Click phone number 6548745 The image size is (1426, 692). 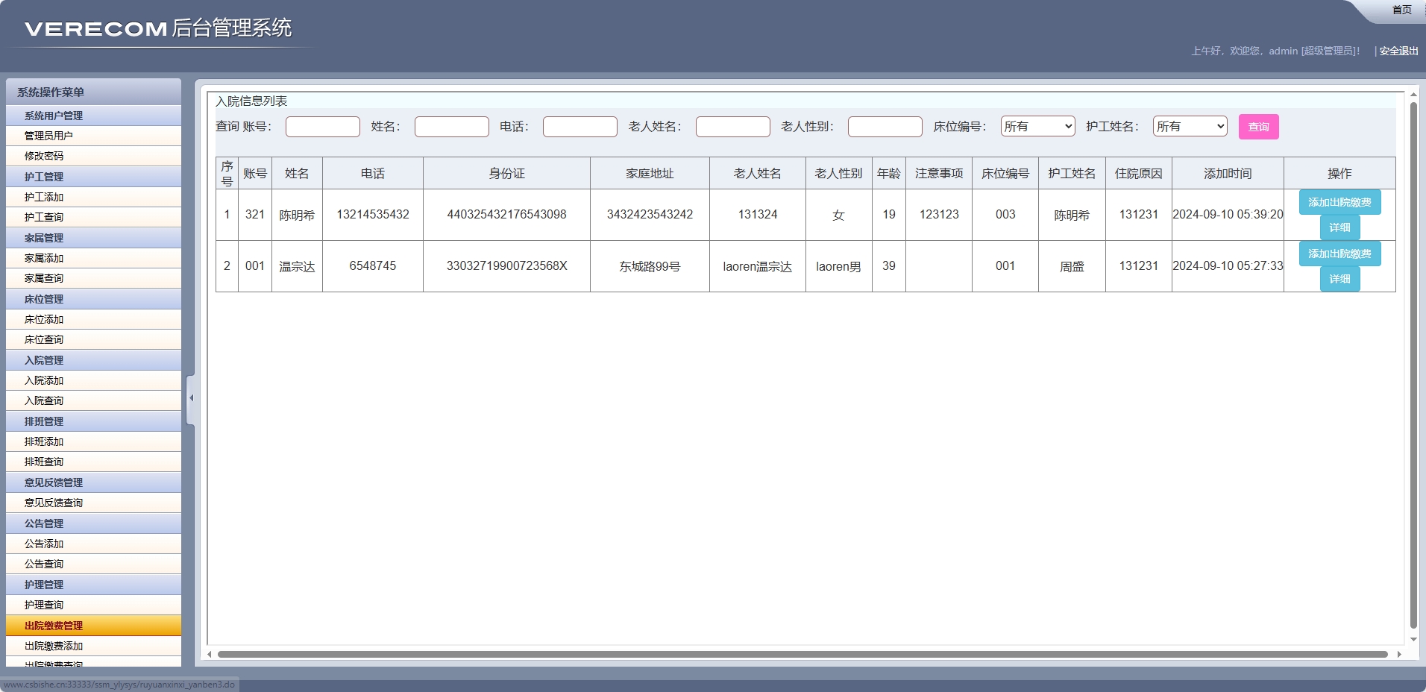373,266
